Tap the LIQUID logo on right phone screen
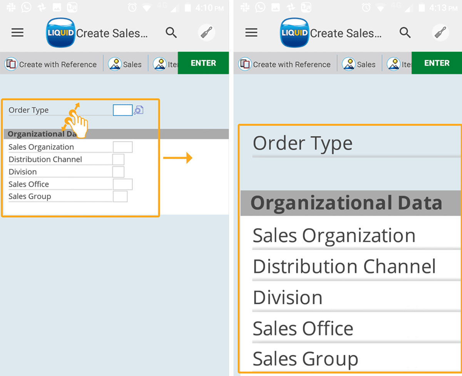 pyautogui.click(x=295, y=33)
